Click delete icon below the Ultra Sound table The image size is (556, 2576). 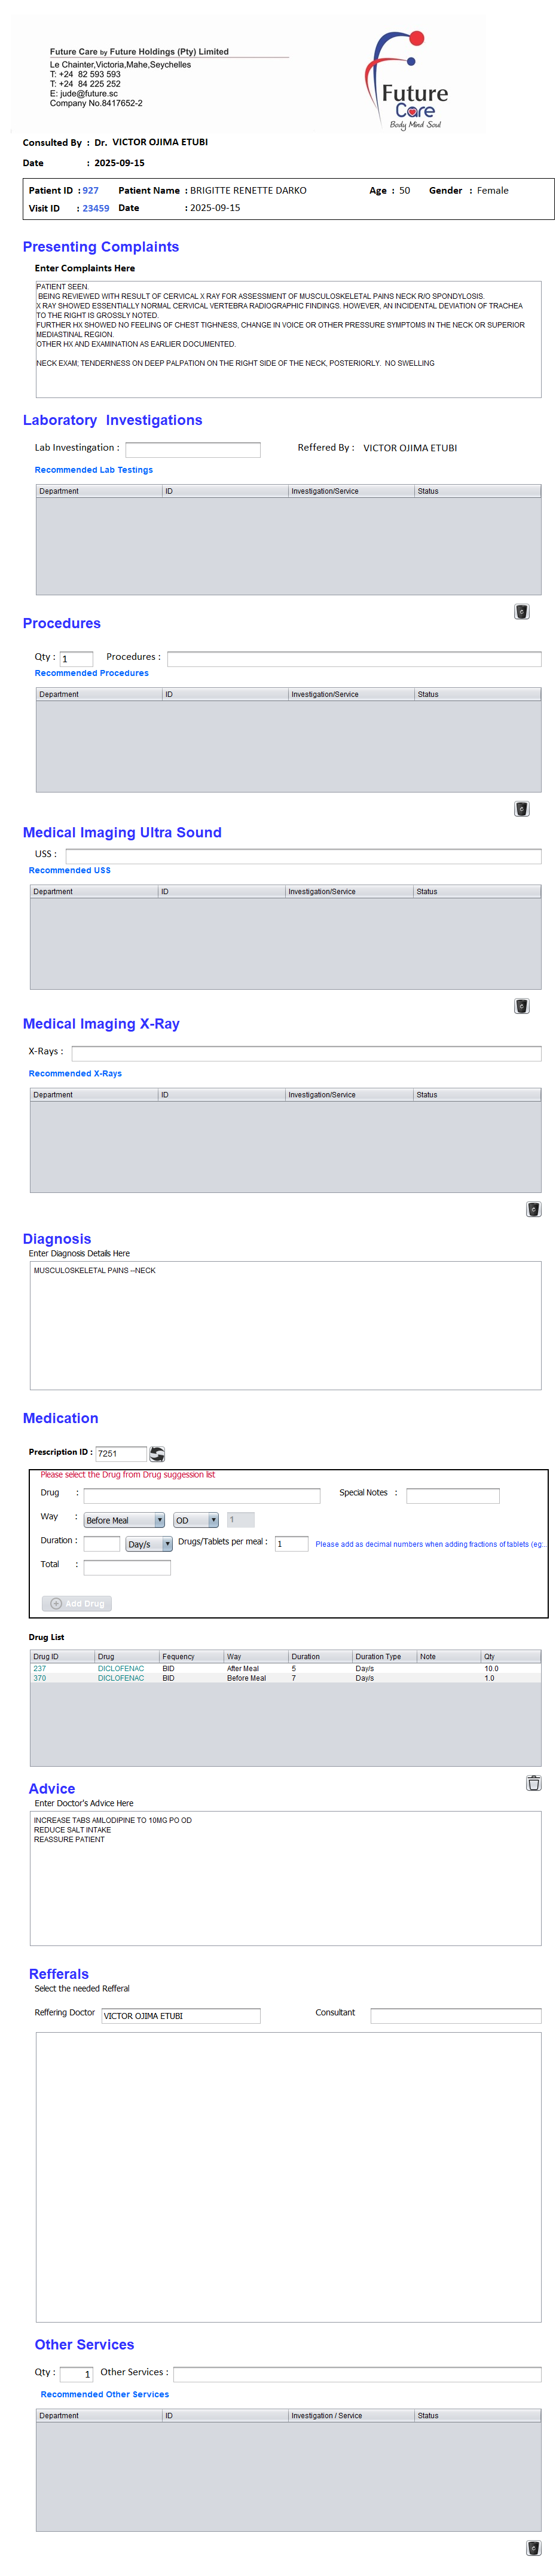(x=521, y=1005)
